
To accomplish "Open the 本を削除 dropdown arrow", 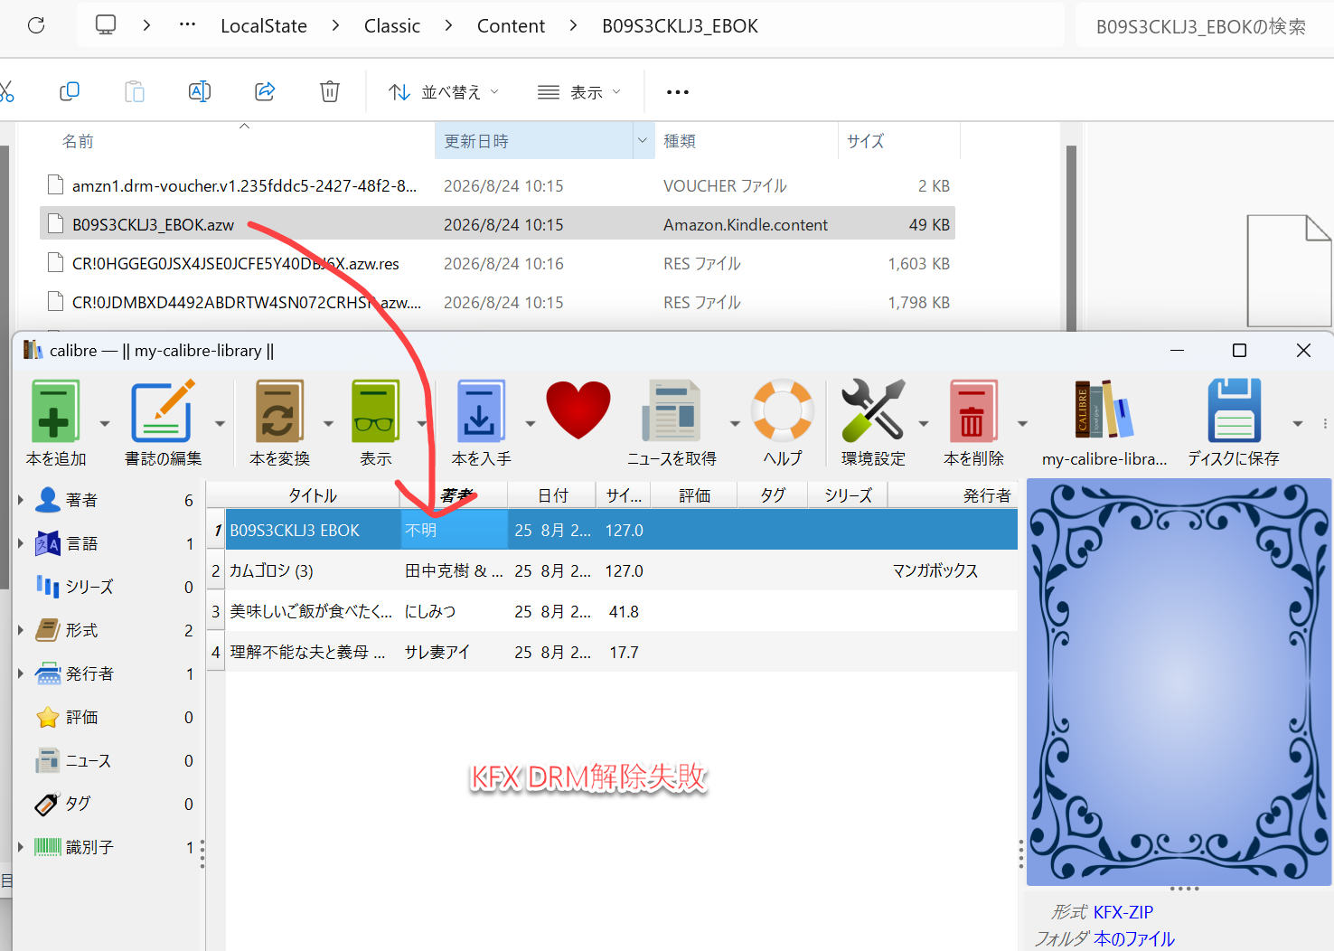I will [1022, 423].
